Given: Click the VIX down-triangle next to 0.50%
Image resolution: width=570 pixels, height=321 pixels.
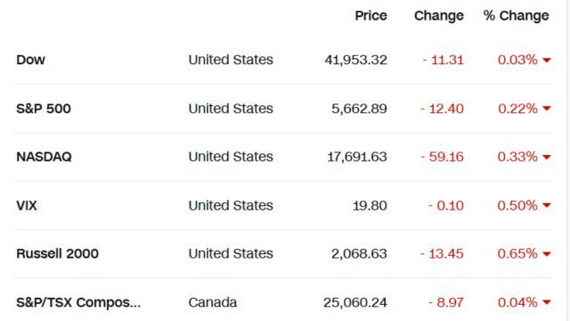Looking at the screenshot, I should (547, 206).
